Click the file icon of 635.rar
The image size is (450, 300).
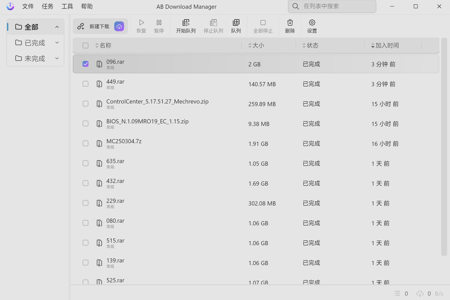click(x=99, y=163)
